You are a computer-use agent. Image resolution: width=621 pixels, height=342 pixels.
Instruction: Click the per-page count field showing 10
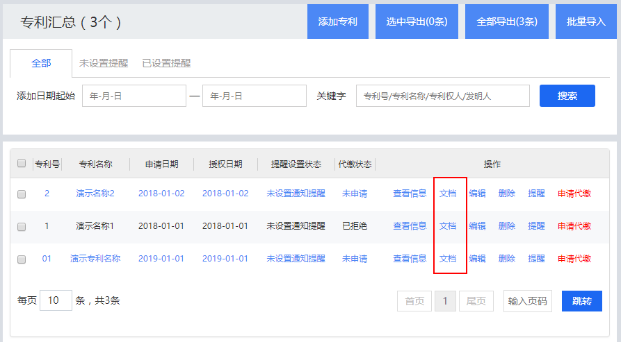click(56, 300)
